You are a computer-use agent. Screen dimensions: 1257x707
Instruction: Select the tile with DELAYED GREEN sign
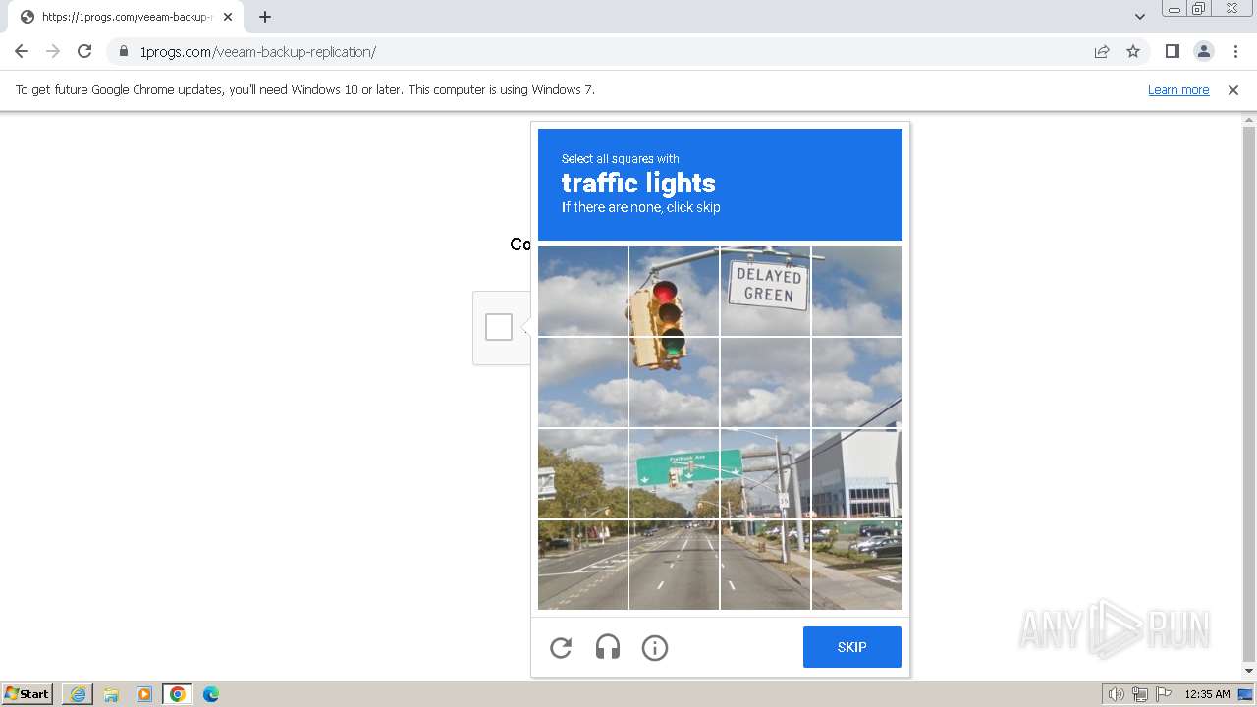(x=765, y=291)
